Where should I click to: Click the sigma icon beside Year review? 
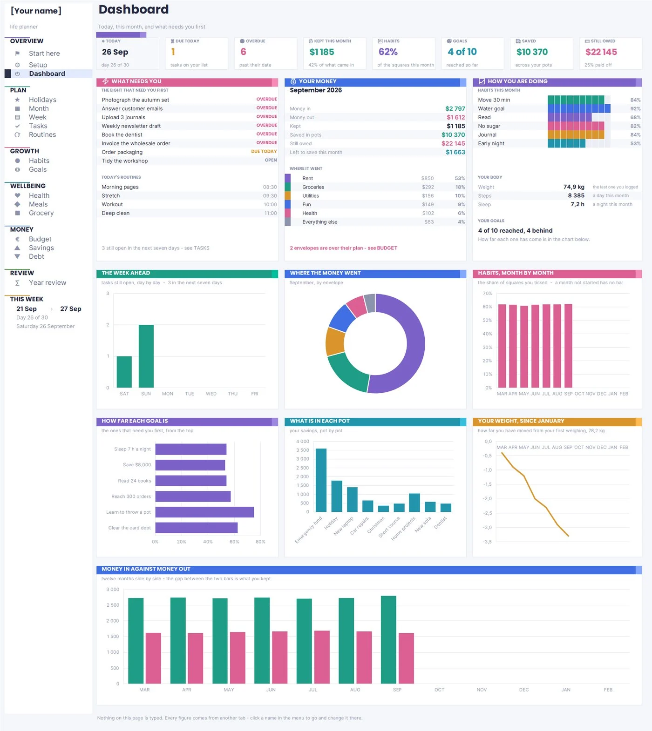[x=17, y=283]
